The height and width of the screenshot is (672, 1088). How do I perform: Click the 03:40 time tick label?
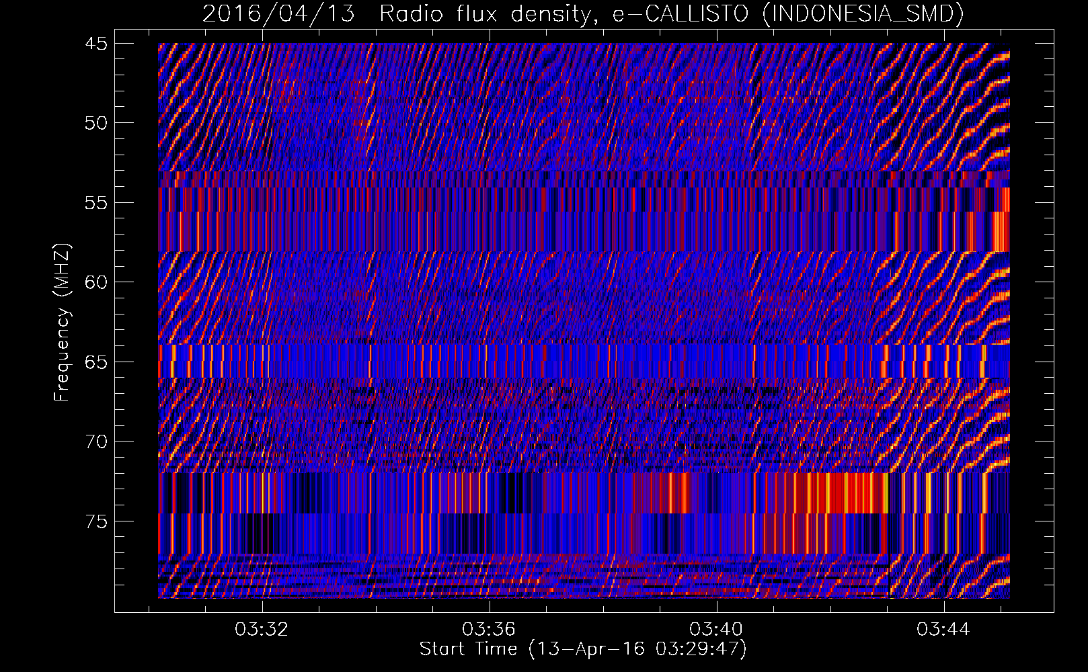coord(716,629)
